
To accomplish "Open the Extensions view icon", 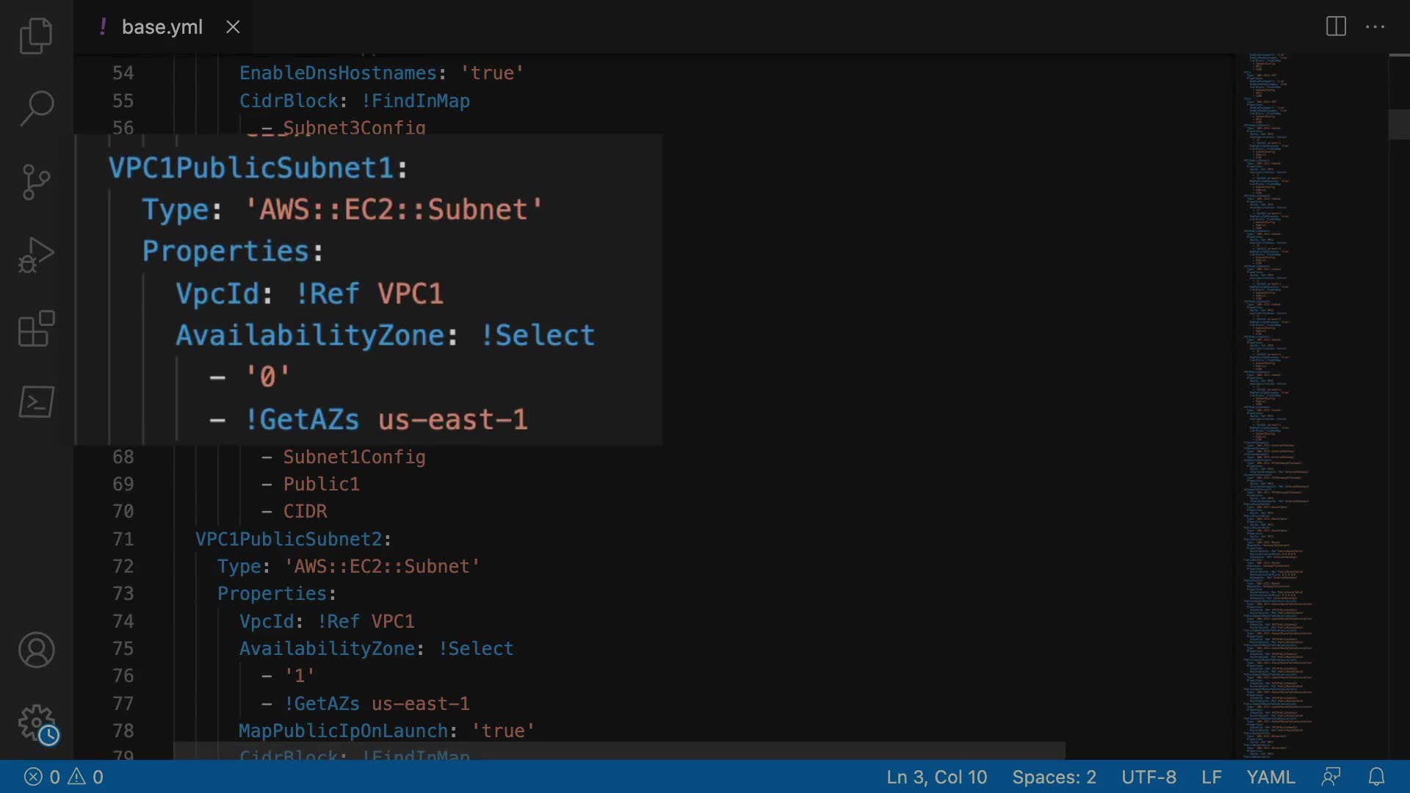I will [36, 328].
